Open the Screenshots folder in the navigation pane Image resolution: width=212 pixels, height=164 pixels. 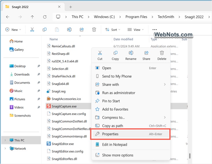tap(20, 115)
